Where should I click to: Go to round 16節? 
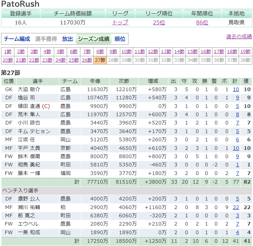pyautogui.click(x=206, y=52)
